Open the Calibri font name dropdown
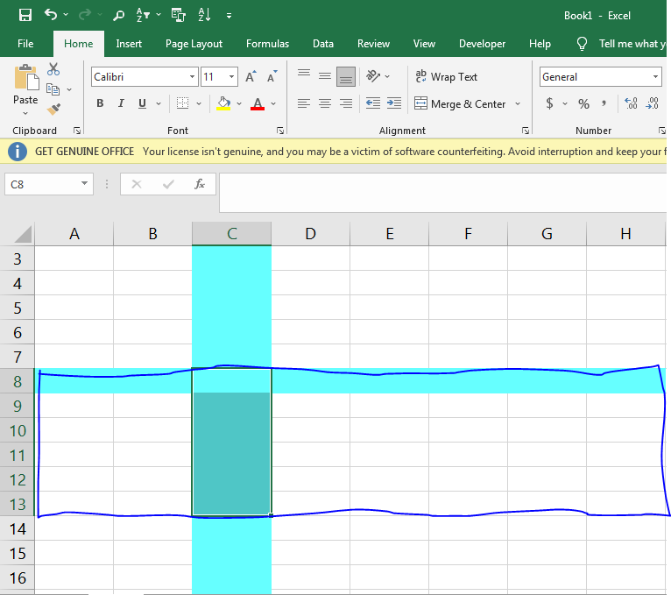The image size is (671, 595). (x=192, y=77)
